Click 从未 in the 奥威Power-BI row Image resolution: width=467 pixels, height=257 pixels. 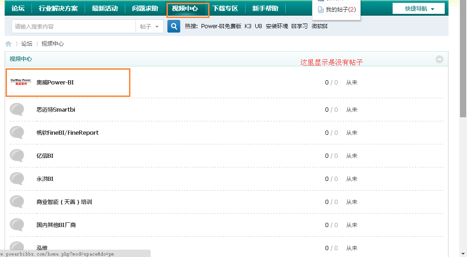(x=351, y=82)
